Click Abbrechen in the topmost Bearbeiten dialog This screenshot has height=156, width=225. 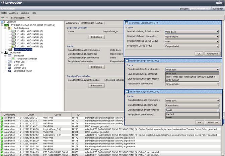212,53
